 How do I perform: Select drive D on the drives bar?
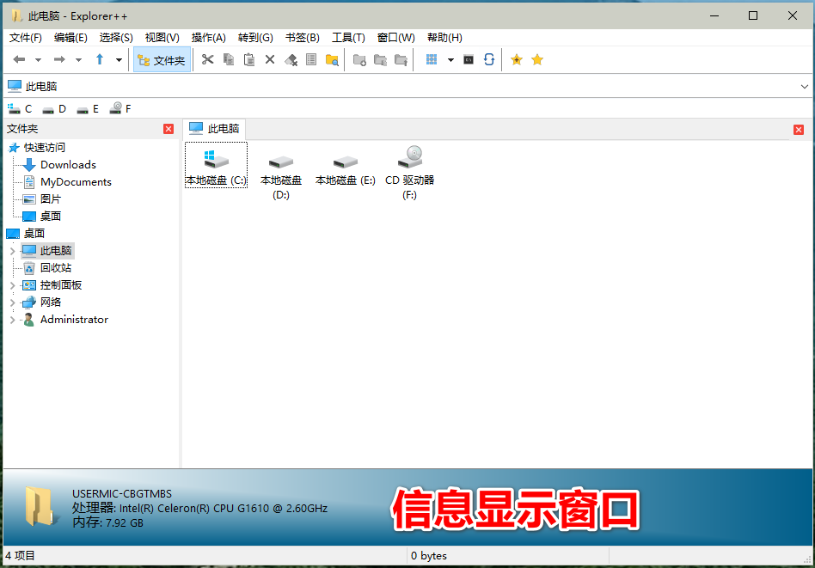[x=55, y=108]
